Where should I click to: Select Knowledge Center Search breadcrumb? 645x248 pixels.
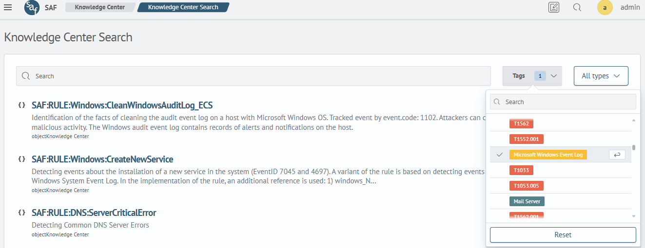coord(183,7)
